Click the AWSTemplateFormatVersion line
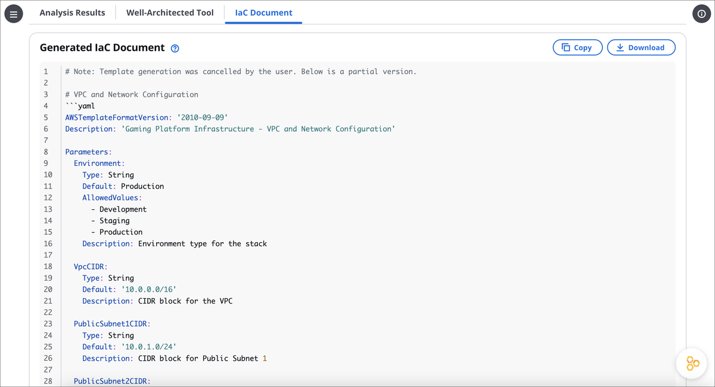The height and width of the screenshot is (387, 715). click(x=147, y=117)
